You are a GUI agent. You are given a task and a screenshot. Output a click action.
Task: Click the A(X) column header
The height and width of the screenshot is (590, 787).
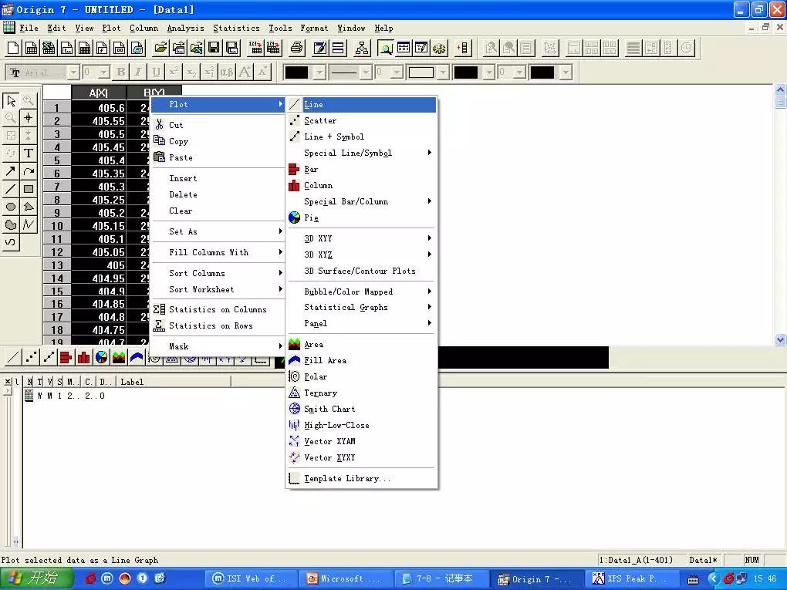pyautogui.click(x=99, y=93)
